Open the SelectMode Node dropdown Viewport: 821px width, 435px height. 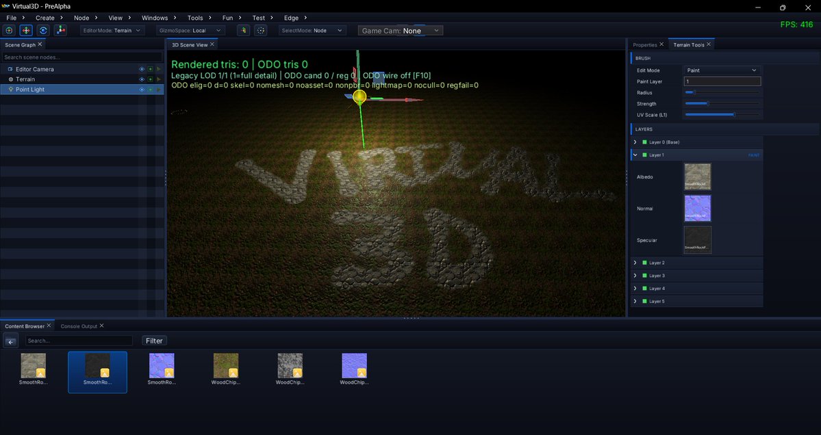coord(312,30)
